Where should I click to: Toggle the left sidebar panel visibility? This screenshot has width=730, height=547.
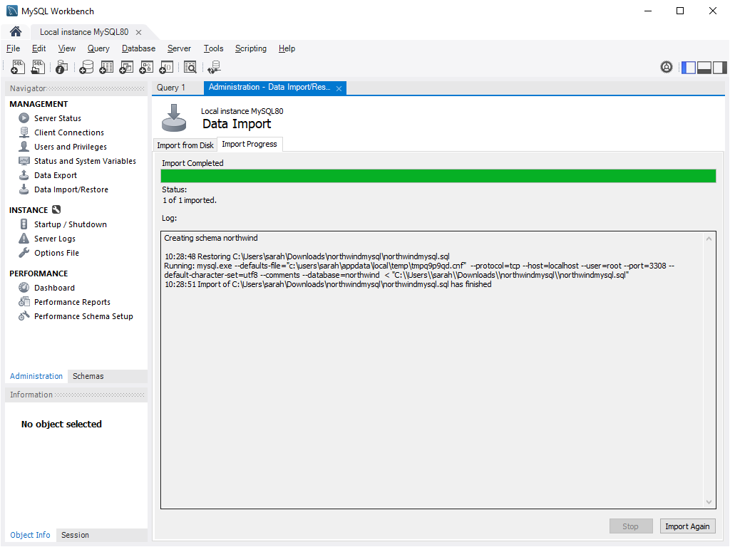[689, 68]
